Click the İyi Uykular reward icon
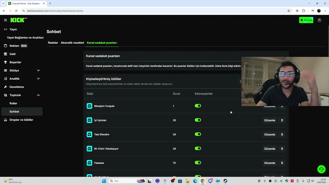This screenshot has height=185, width=329. point(89,120)
